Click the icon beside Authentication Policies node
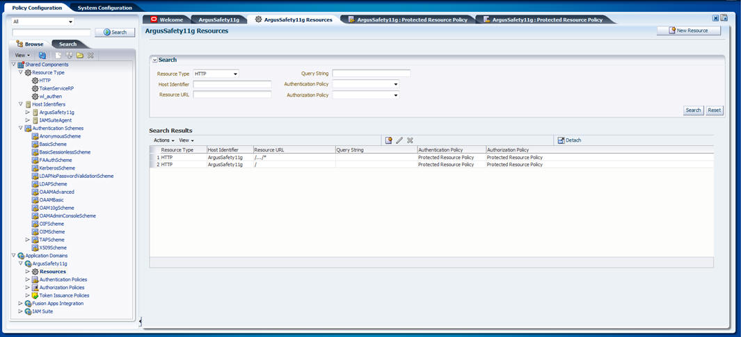 [x=35, y=279]
